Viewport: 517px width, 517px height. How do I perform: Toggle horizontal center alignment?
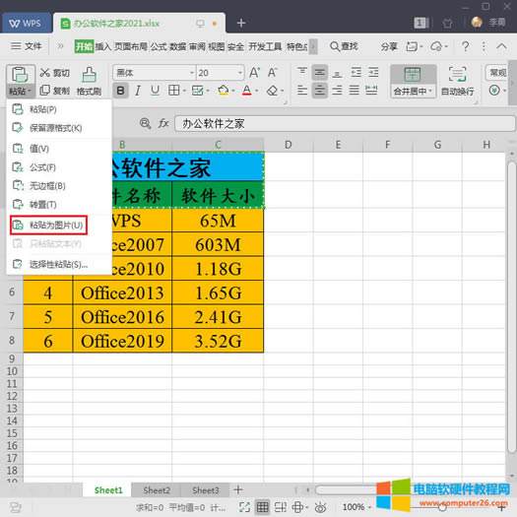319,90
